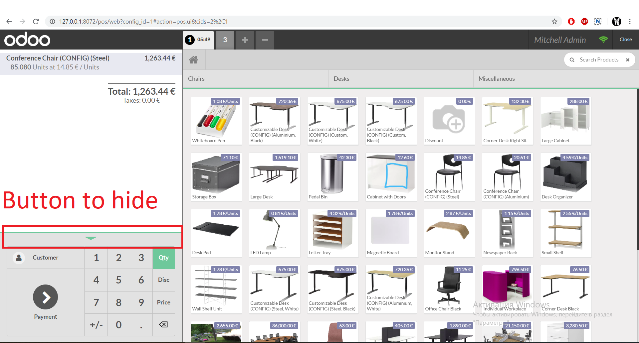Image resolution: width=639 pixels, height=343 pixels.
Task: Add Whiteboard Pen to the order
Action: click(x=216, y=121)
